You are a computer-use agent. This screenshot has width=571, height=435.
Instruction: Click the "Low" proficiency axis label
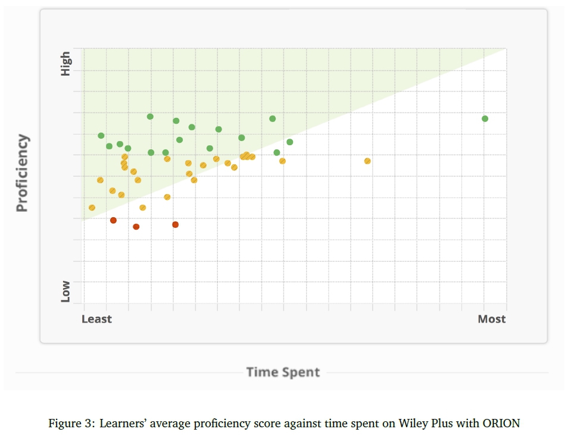[x=65, y=291]
